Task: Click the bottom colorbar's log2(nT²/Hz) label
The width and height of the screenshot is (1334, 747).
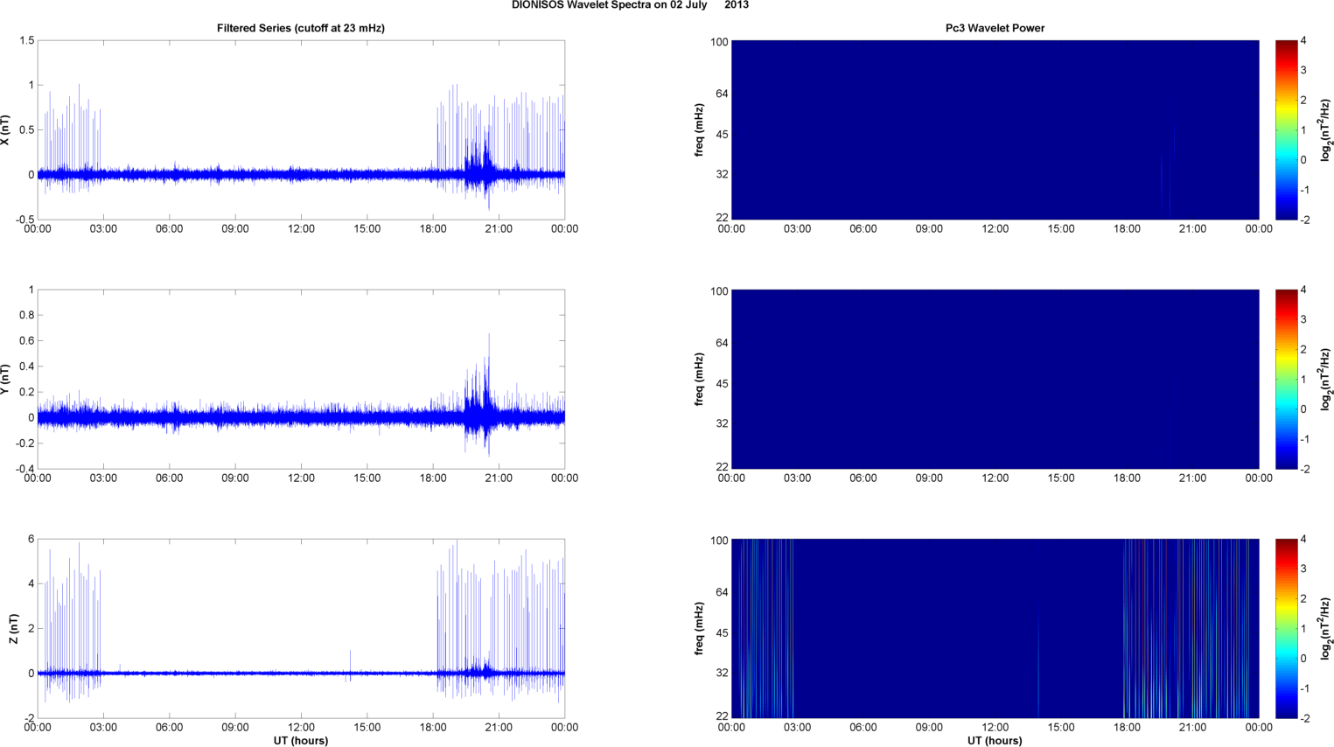Action: [1326, 629]
